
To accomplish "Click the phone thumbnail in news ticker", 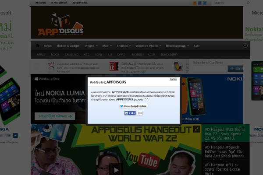I will (178, 66).
